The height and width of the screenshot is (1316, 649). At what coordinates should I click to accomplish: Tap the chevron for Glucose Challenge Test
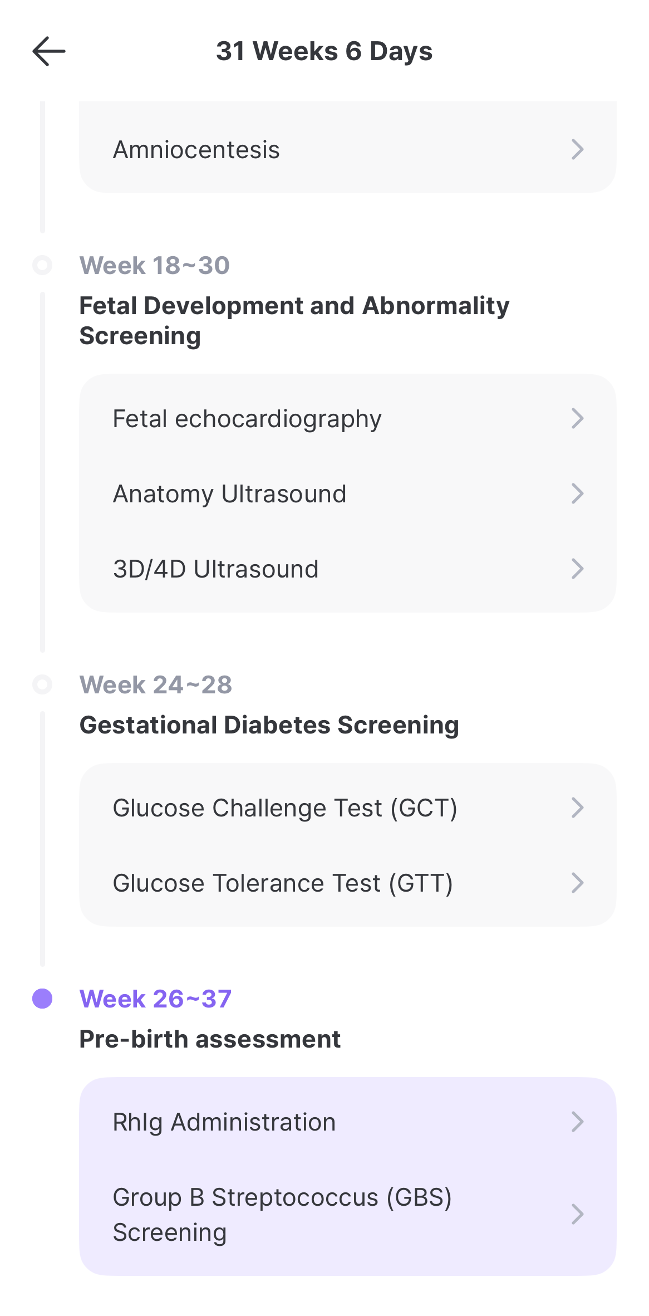[x=578, y=808]
